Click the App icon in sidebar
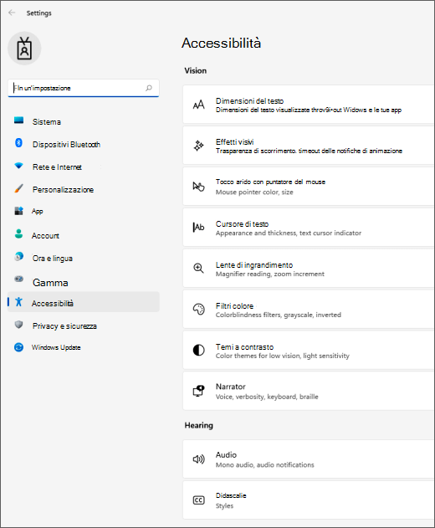 pyautogui.click(x=19, y=211)
